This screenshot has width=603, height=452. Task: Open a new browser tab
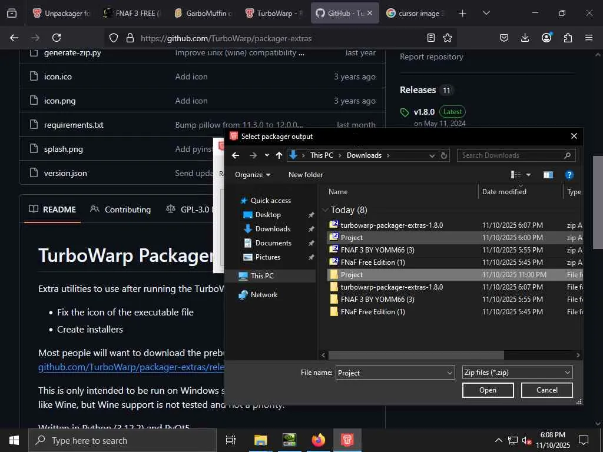click(463, 14)
